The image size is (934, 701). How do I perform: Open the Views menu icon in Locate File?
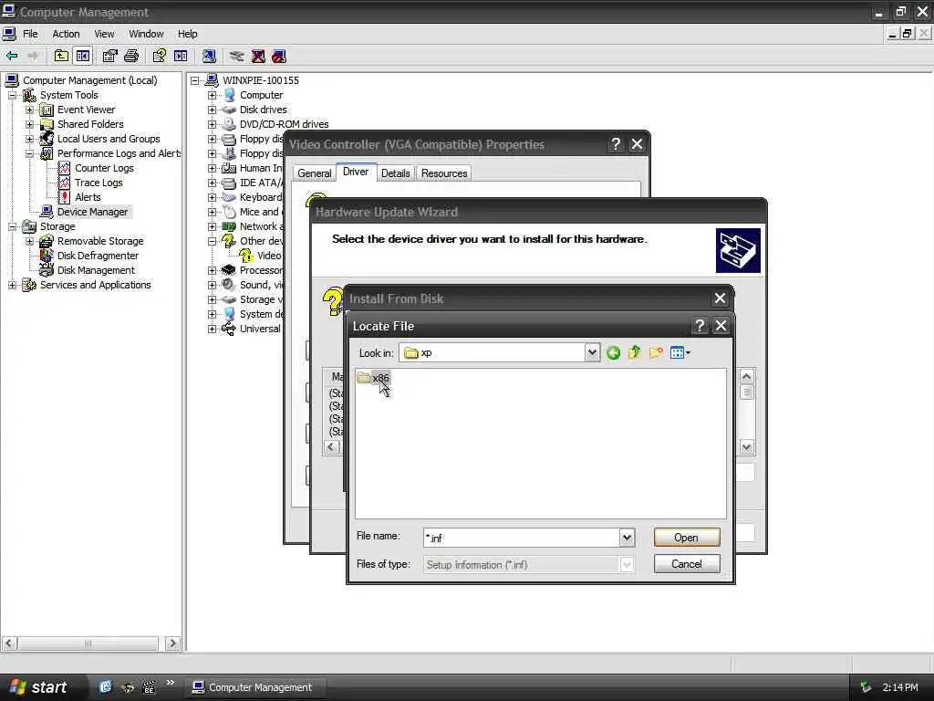[680, 353]
